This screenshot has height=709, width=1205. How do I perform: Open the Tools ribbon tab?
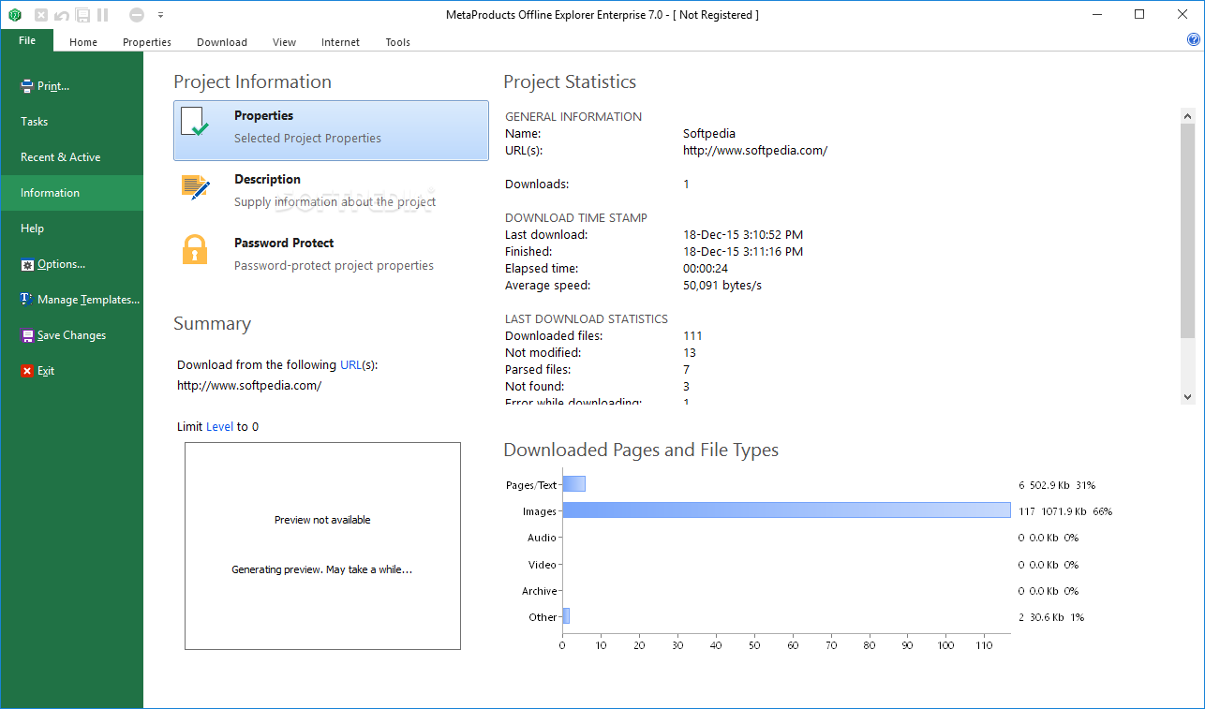(398, 42)
